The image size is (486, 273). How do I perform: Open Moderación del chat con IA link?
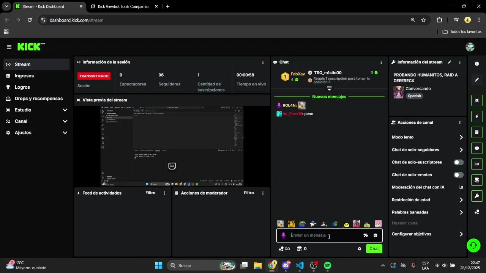[428, 187]
